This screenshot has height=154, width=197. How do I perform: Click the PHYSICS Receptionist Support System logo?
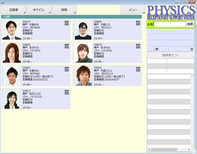[171, 13]
